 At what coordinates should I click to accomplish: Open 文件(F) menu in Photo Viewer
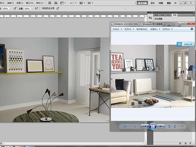[117, 29]
